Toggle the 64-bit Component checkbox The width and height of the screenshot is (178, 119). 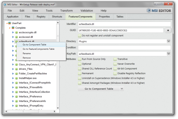coord(115,69)
